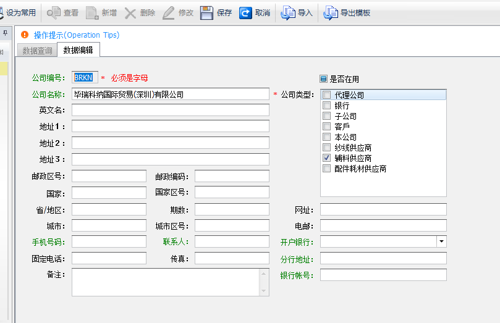Check the 纱线供应商 company type
This screenshot has height=323, width=500.
[326, 147]
